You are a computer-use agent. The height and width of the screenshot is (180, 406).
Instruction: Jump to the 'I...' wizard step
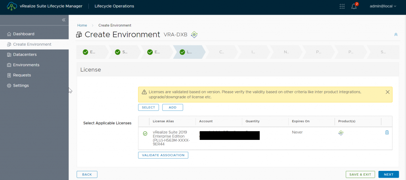click(254, 52)
